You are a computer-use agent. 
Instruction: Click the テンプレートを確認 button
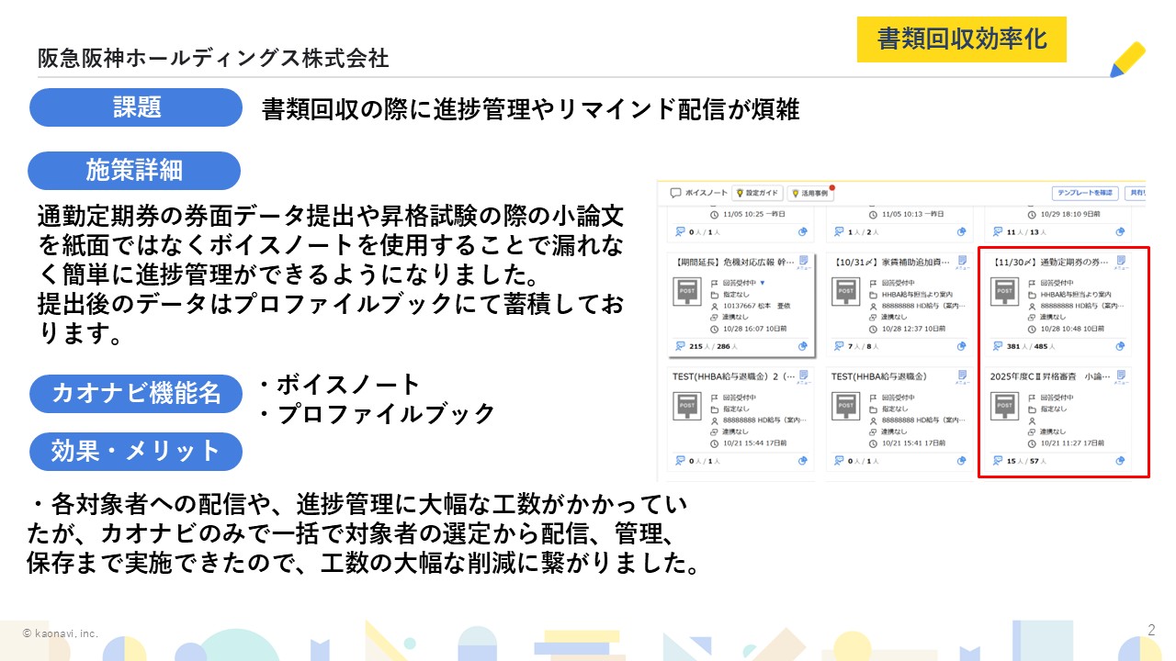[x=1085, y=194]
